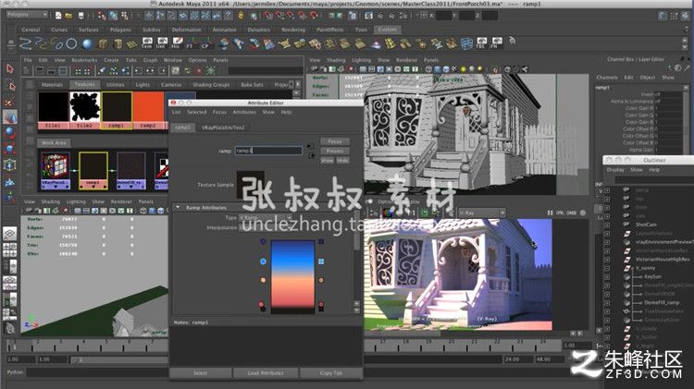Image resolution: width=694 pixels, height=389 pixels.
Task: Open the V-Ray renderer dropdown in the render view
Action: pyautogui.click(x=481, y=213)
